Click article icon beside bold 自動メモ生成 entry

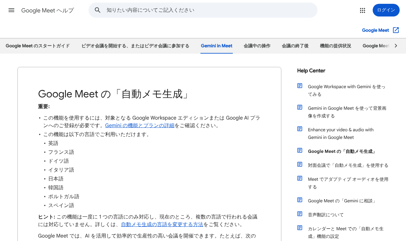(300, 150)
